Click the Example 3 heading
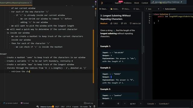Image resolution: width=193 pixels, height=108 pixels. pyautogui.click(x=105, y=89)
